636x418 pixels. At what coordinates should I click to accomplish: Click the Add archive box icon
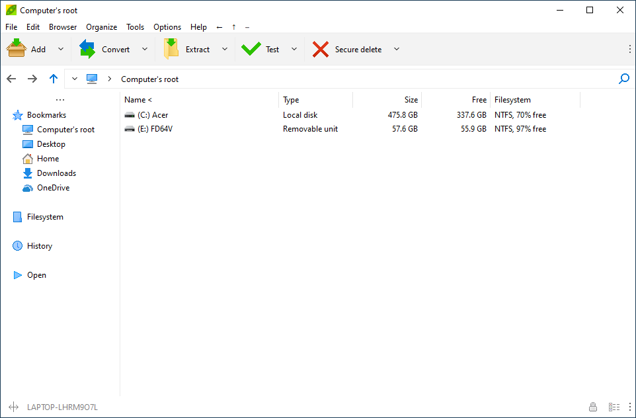(x=17, y=49)
